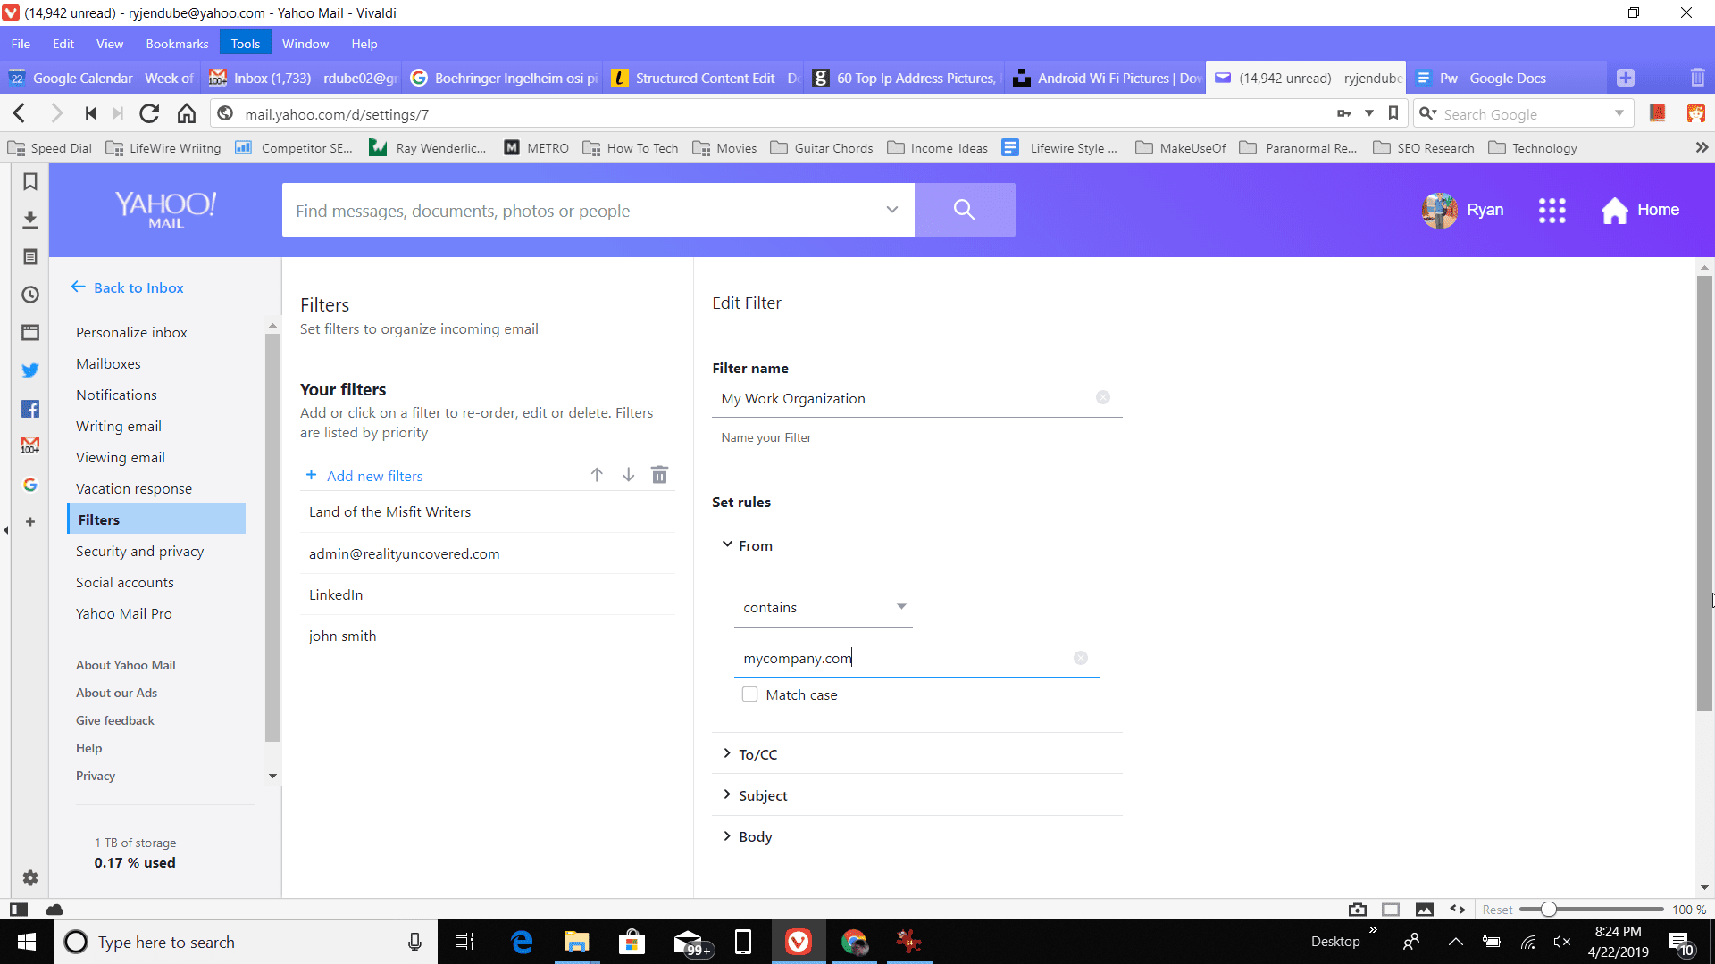The height and width of the screenshot is (964, 1715).
Task: Open the Tools menu in the browser
Action: click(244, 44)
